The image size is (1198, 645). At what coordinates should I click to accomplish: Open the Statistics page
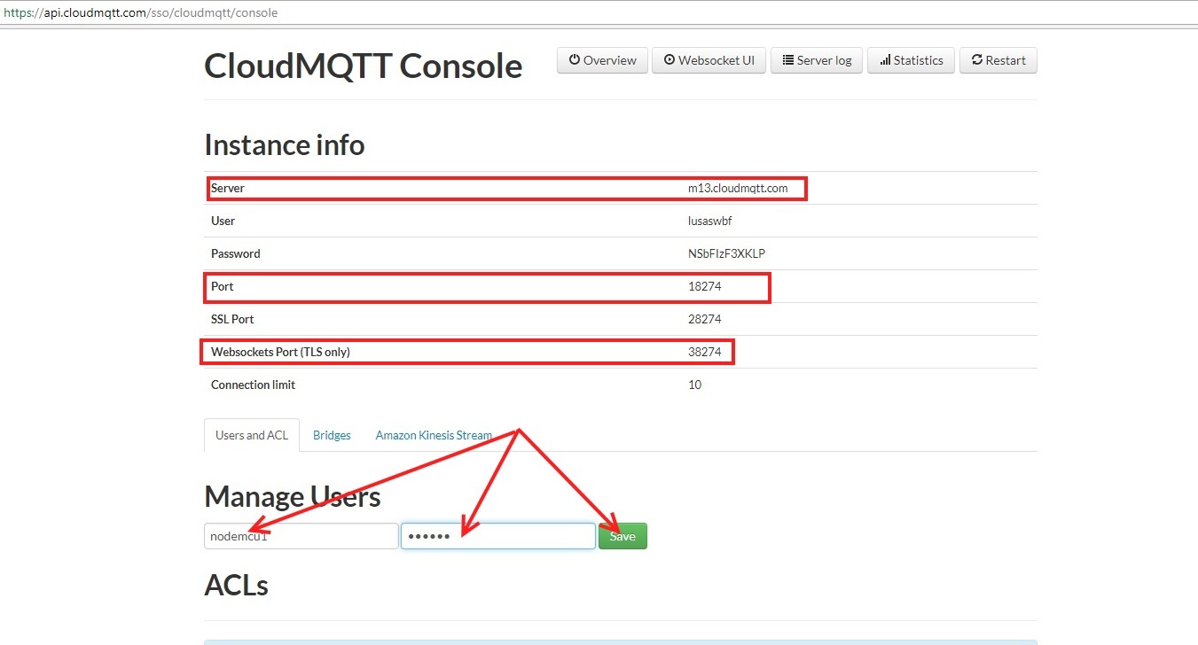pos(912,60)
